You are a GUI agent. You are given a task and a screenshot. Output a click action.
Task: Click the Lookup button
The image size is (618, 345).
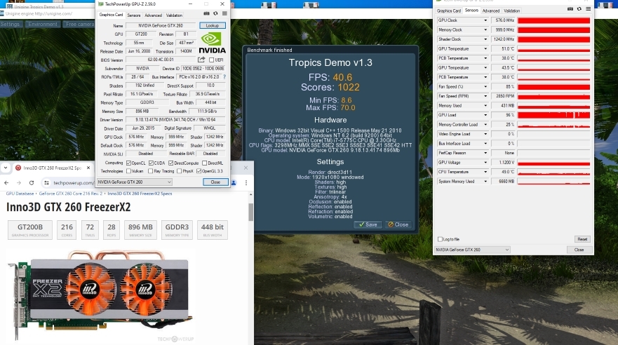[213, 25]
